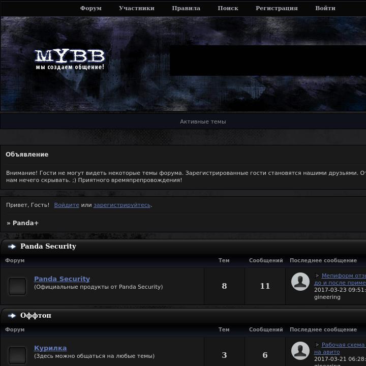Open the Регистрация menu item
This screenshot has width=366, height=366.
(277, 8)
